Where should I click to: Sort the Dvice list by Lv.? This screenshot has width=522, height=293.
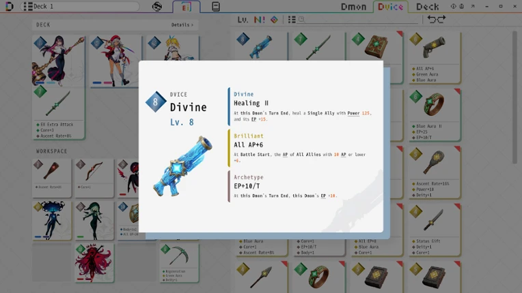pos(243,20)
